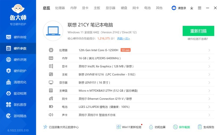Image resolution: width=221 pixels, height=135 pixels.
Task: Click 生成报告 to generate report
Action: pyautogui.click(x=206, y=127)
